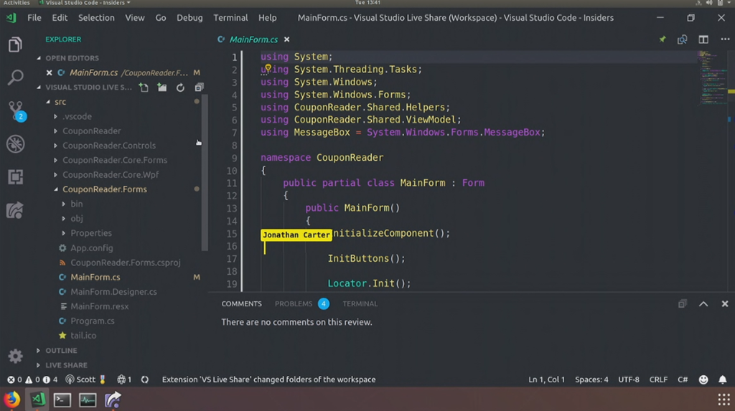
Task: Open the Extensions view
Action: click(x=15, y=177)
